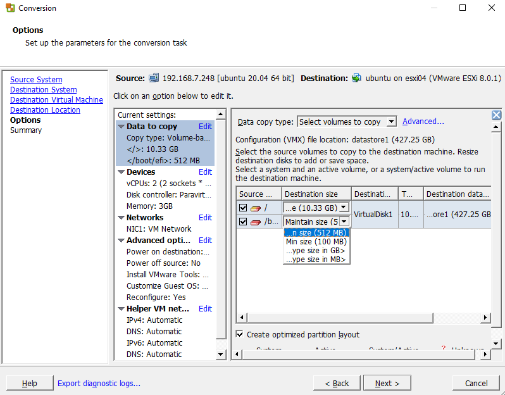
Task: Maximize the Conversion window
Action: tap(463, 8)
